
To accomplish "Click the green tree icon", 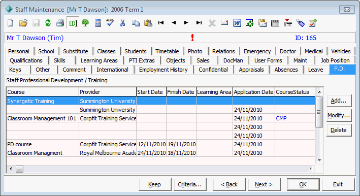I will point(85,23).
